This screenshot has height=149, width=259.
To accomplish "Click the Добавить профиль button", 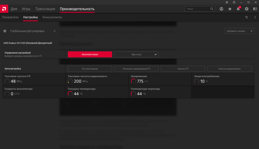I will (239, 31).
